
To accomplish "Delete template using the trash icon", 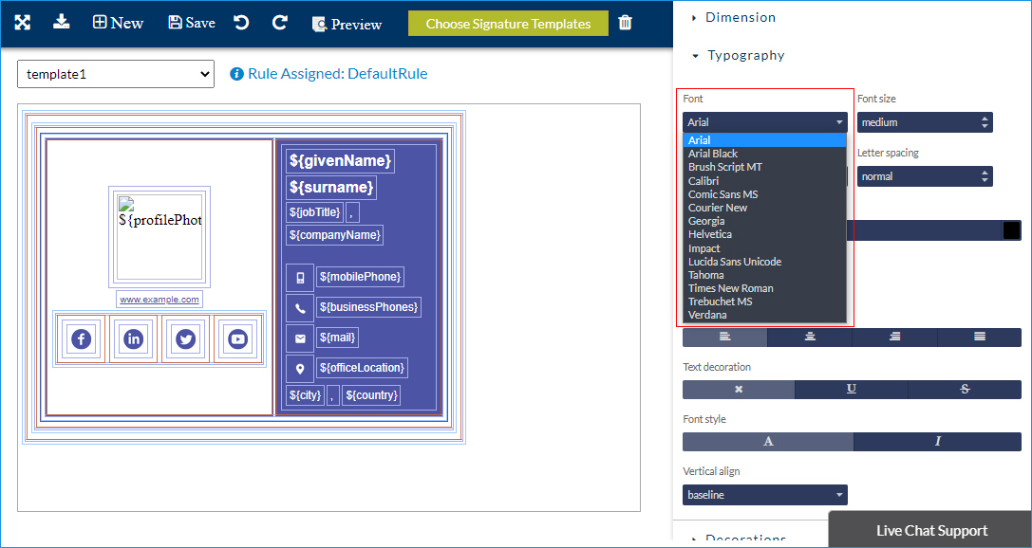I will [x=625, y=23].
